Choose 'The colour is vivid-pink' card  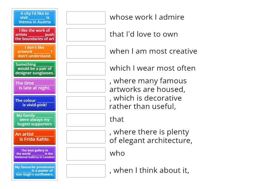pos(35,103)
